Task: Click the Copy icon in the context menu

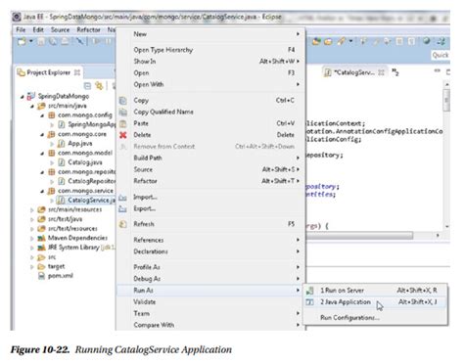Action: click(123, 101)
